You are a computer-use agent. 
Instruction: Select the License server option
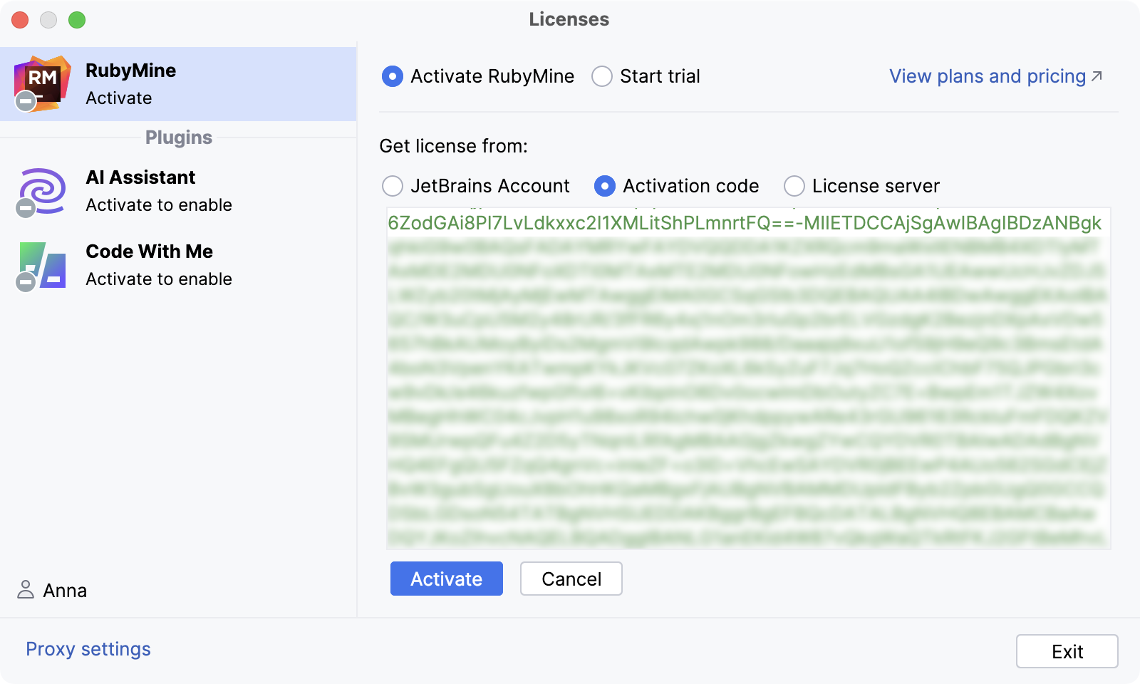[x=794, y=186]
